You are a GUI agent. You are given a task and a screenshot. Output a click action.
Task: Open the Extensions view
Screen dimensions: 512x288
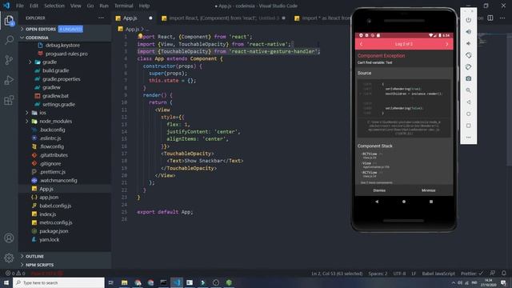pos(9,100)
